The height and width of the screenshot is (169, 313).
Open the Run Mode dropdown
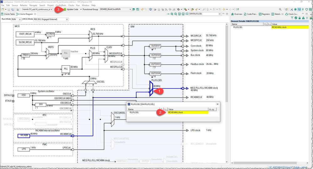click(x=16, y=19)
